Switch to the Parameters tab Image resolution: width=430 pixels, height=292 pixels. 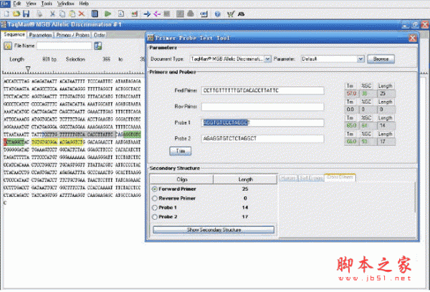[x=41, y=35]
